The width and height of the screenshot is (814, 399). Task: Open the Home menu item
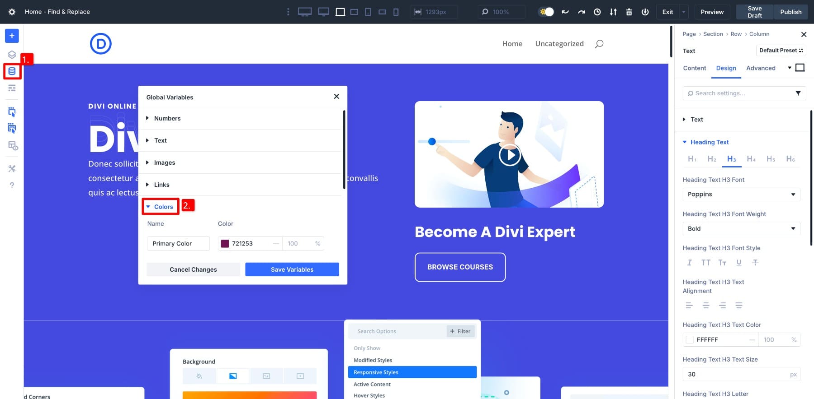pos(512,44)
